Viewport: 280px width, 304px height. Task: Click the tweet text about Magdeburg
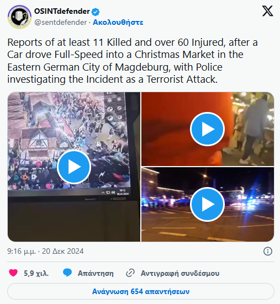(133, 61)
